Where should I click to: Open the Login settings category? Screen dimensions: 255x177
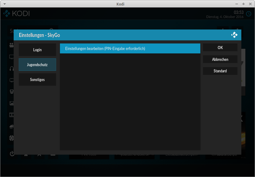point(37,50)
